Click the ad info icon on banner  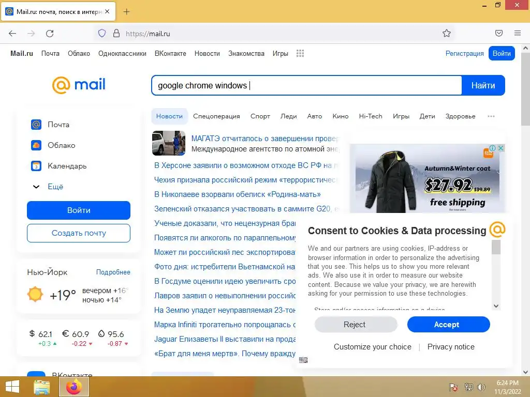(493, 148)
